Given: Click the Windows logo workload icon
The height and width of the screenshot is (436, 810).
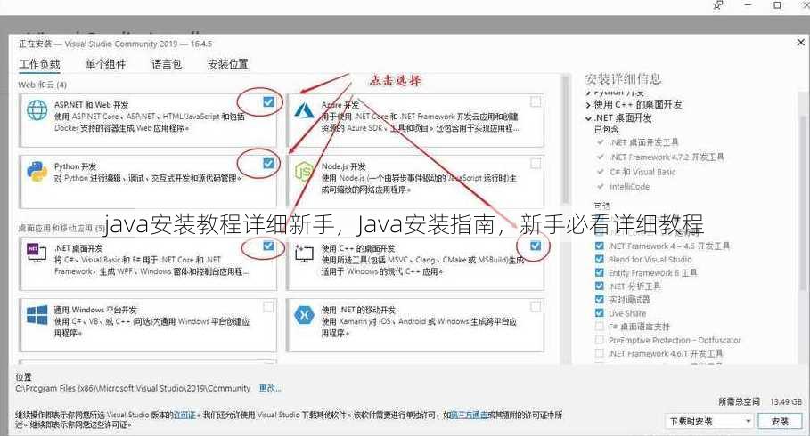Looking at the screenshot, I should point(37,314).
